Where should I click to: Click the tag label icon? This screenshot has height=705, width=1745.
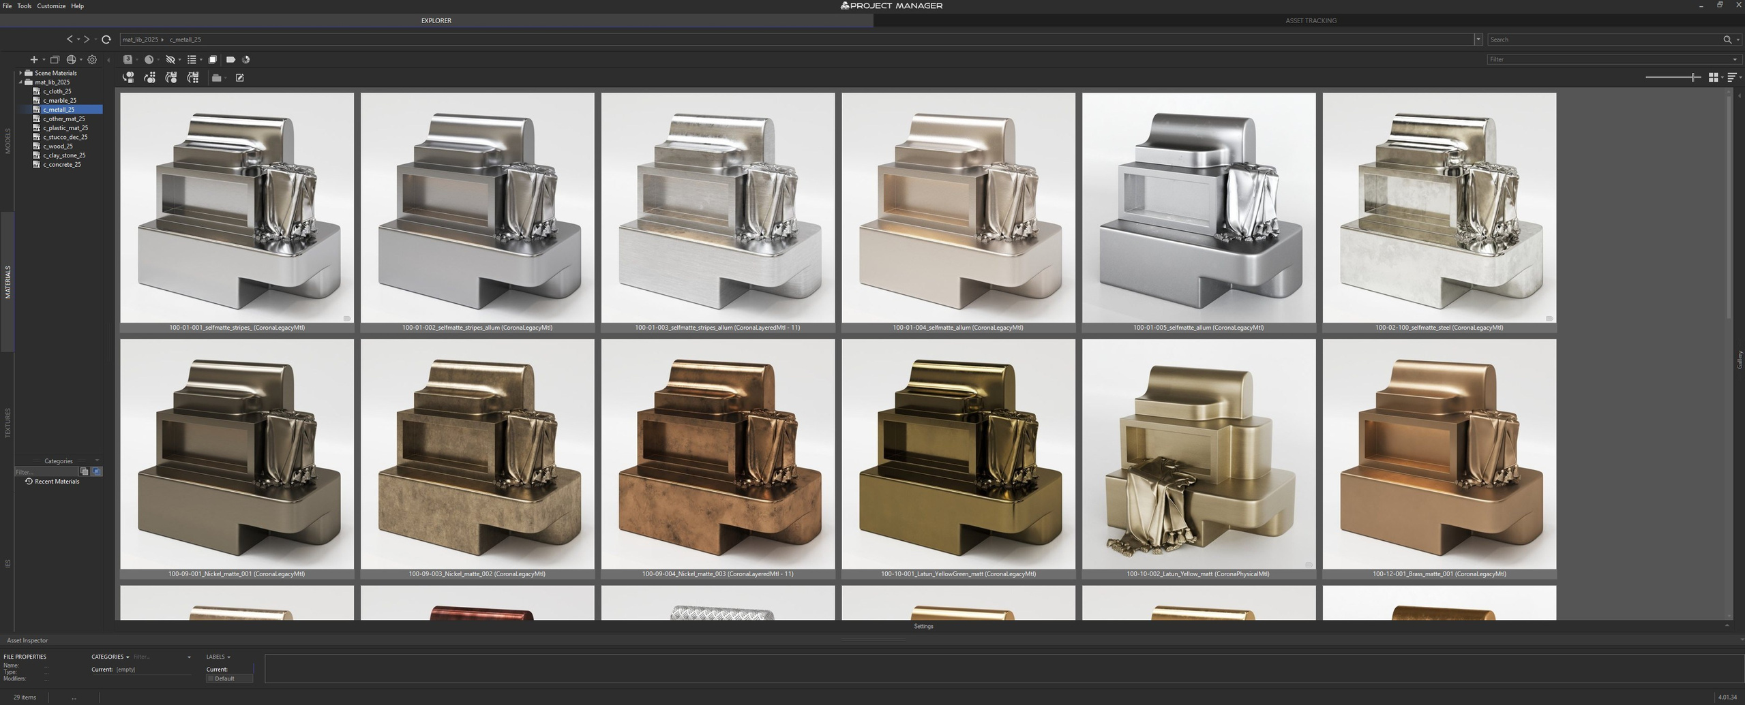pyautogui.click(x=230, y=60)
